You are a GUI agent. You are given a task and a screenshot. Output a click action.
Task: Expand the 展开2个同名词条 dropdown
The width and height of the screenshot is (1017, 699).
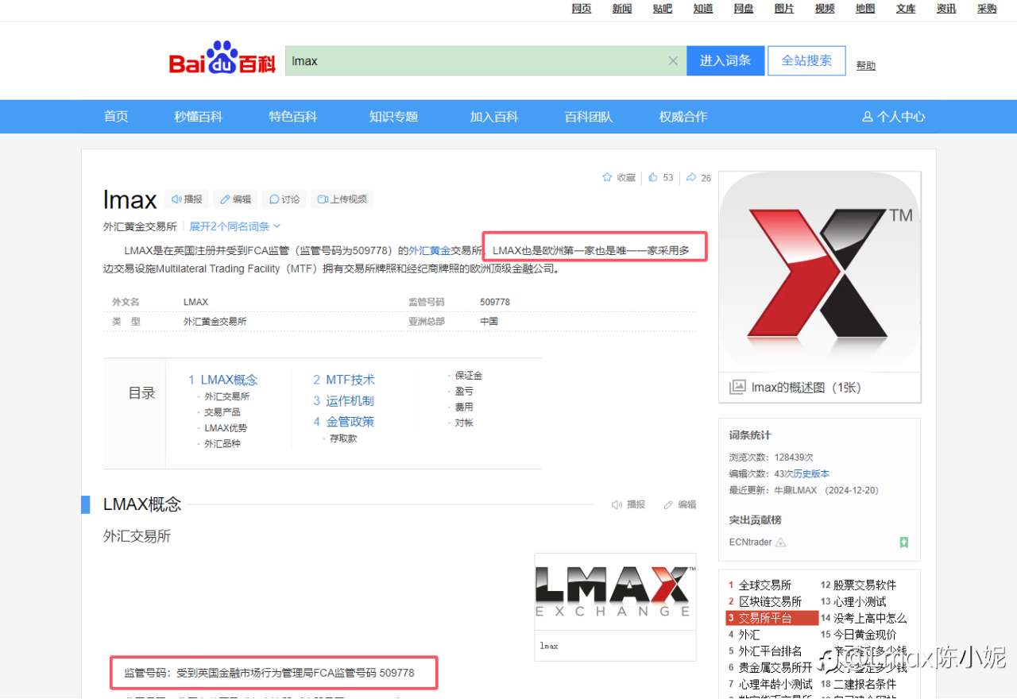(235, 226)
